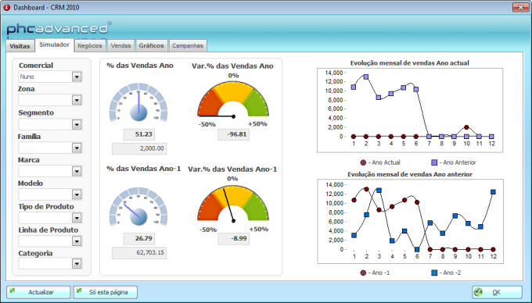532x303 pixels.
Task: Click the Ano -2 blue legend square
Action: 434,273
